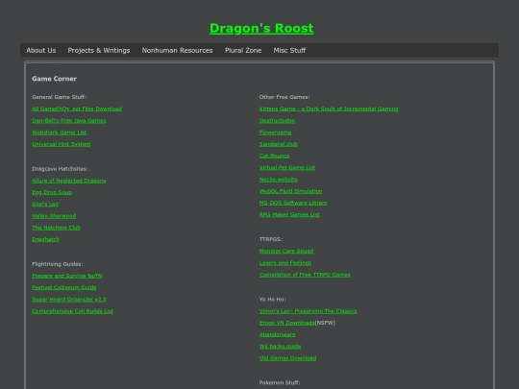Select Pokemon Stuff label
The height and width of the screenshot is (389, 519).
click(x=280, y=382)
